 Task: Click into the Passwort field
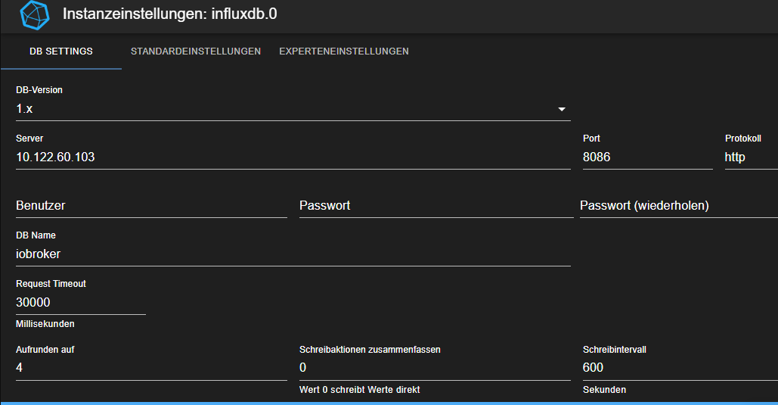click(436, 206)
